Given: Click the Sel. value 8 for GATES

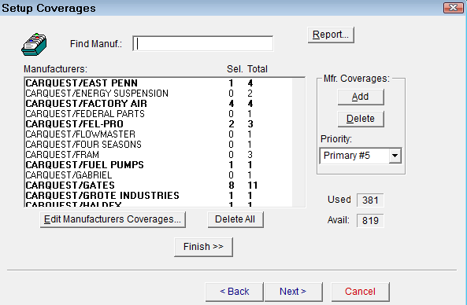Looking at the screenshot, I should (231, 186).
